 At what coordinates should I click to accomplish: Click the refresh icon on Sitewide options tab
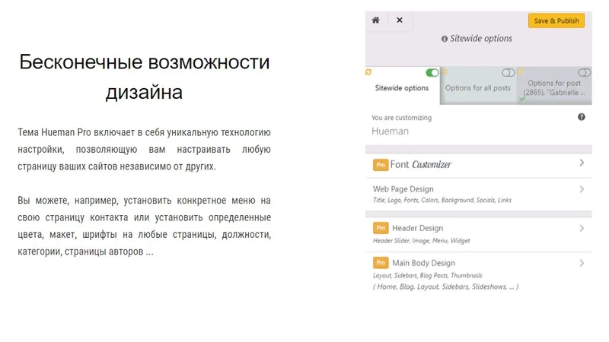(x=368, y=71)
